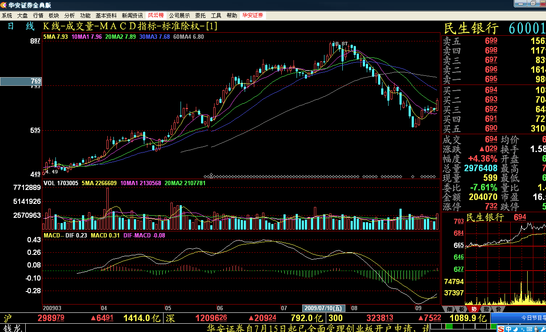Image resolution: width=546 pixels, height=332 pixels.
Task: Click the 幅度 +4.36% value
Action: (482, 159)
